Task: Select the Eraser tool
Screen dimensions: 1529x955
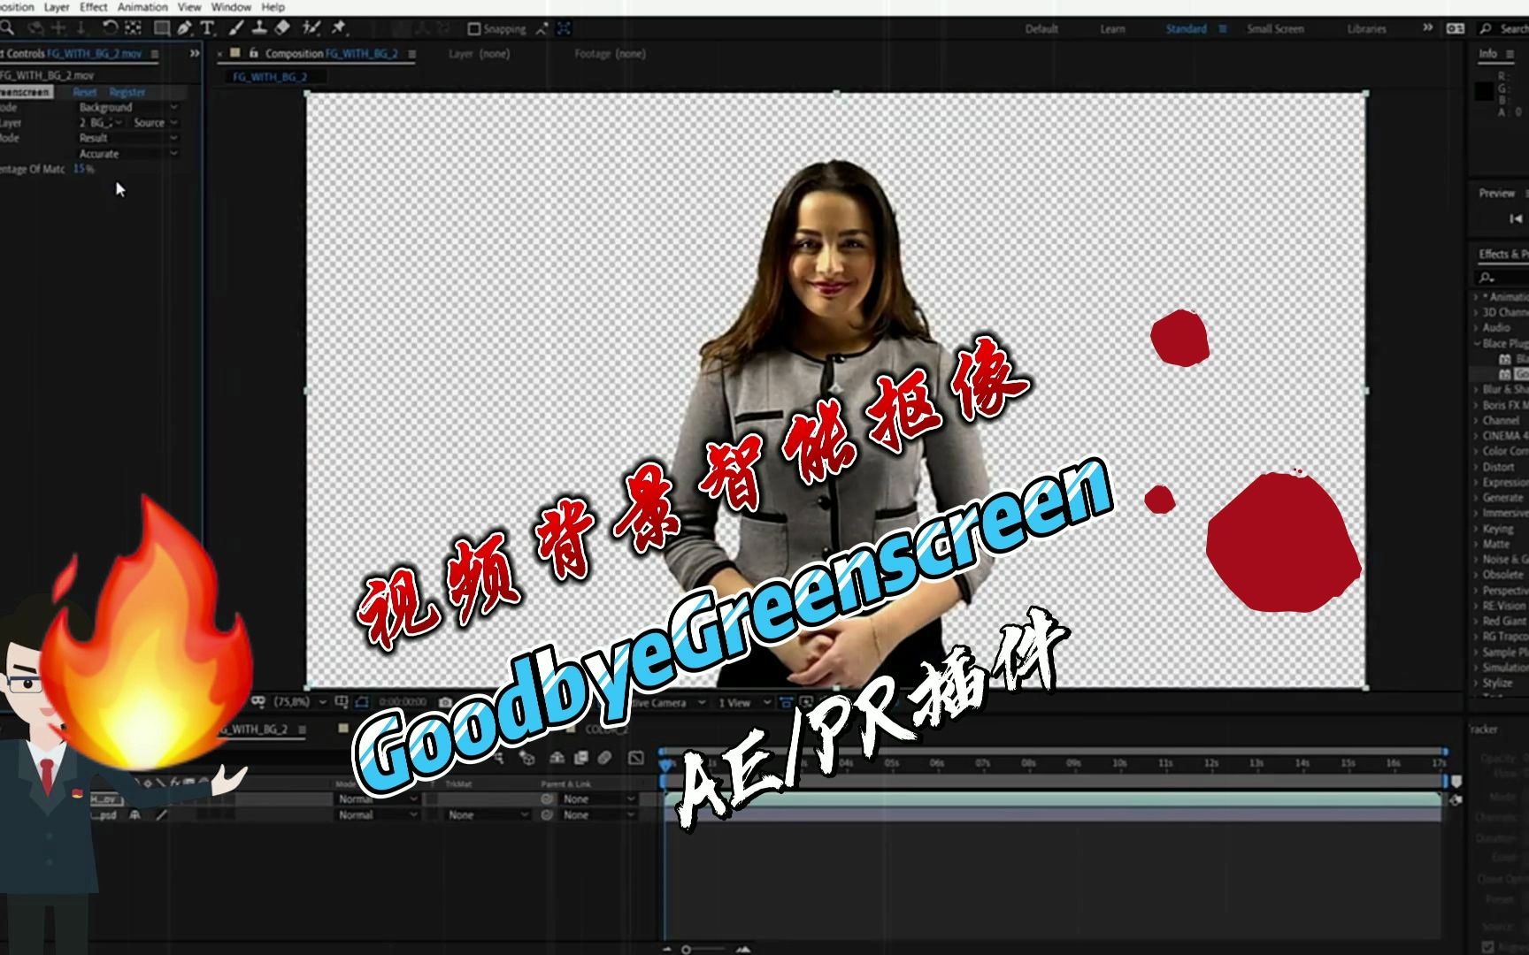Action: 281,28
